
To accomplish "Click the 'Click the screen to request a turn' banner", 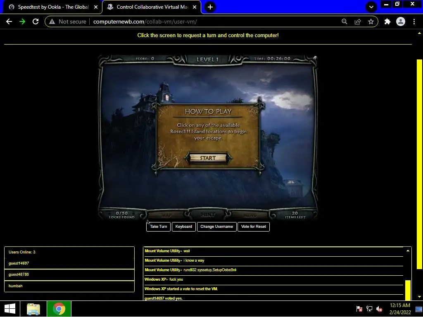I will point(208,35).
